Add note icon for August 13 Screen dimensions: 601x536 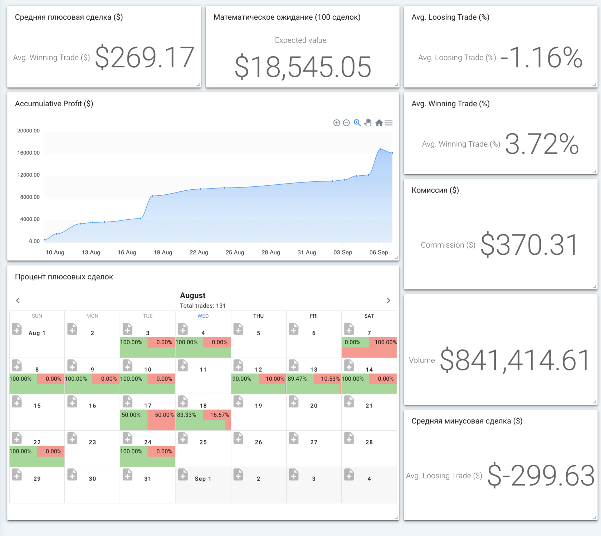(294, 365)
